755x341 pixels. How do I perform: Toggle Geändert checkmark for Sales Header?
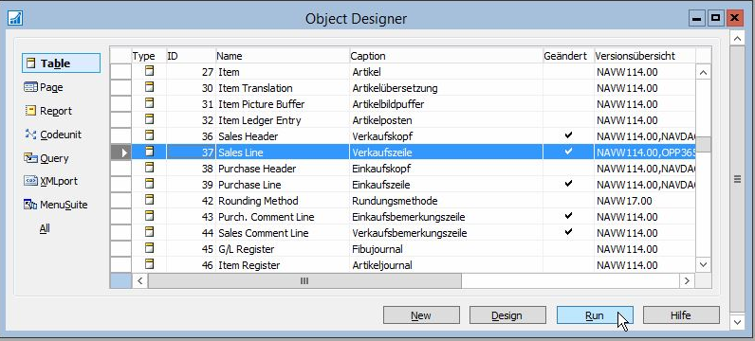coord(569,135)
